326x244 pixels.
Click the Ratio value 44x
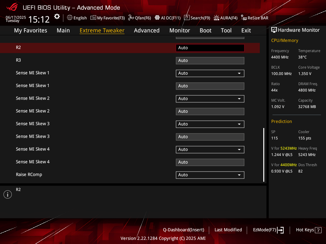274,90
